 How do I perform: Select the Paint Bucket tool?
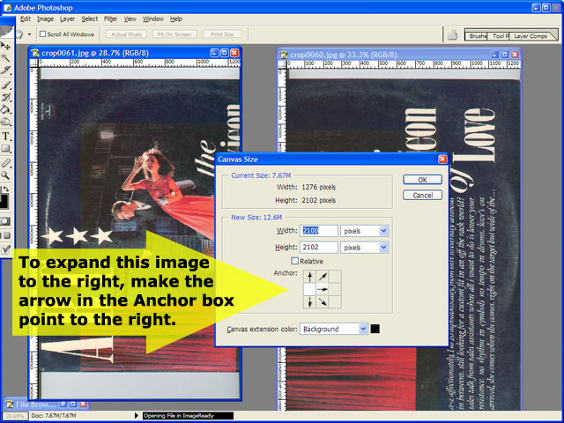tap(5, 109)
